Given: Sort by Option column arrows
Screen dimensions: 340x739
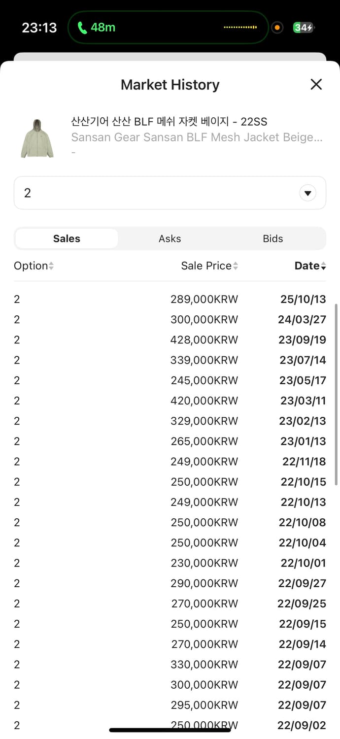Looking at the screenshot, I should point(51,266).
